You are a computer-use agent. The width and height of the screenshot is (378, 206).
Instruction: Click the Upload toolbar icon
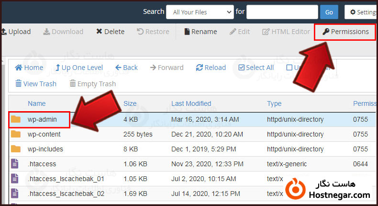[x=4, y=32]
